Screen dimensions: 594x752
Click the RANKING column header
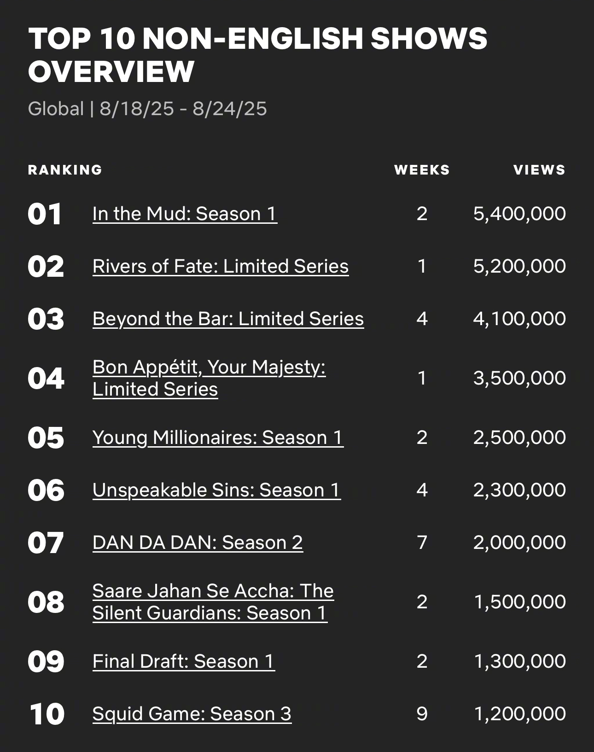[65, 170]
